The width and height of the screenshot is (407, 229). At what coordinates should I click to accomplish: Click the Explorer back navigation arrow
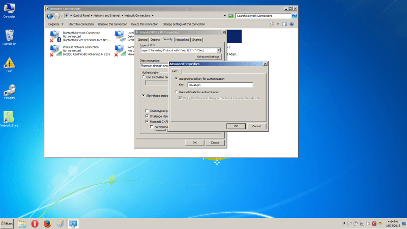[50, 16]
